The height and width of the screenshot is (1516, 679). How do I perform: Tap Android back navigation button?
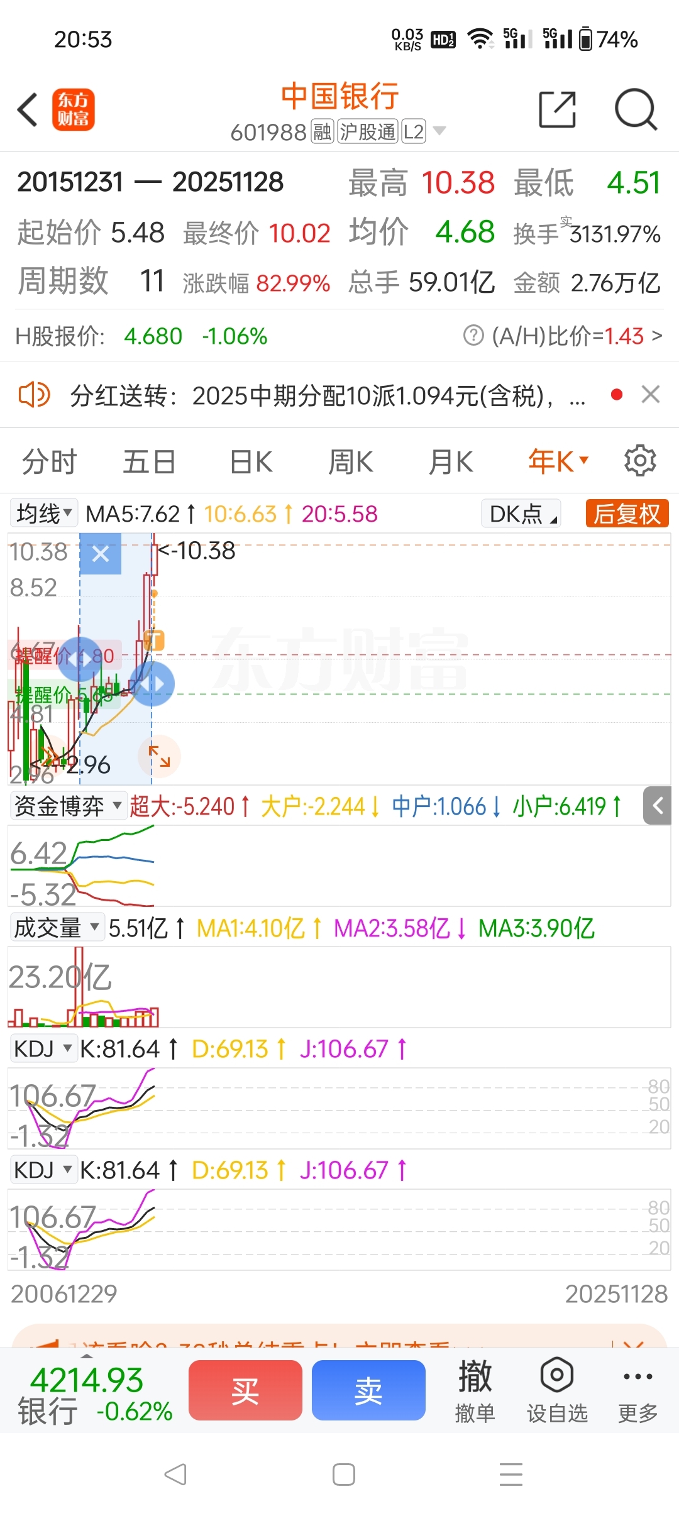175,1474
